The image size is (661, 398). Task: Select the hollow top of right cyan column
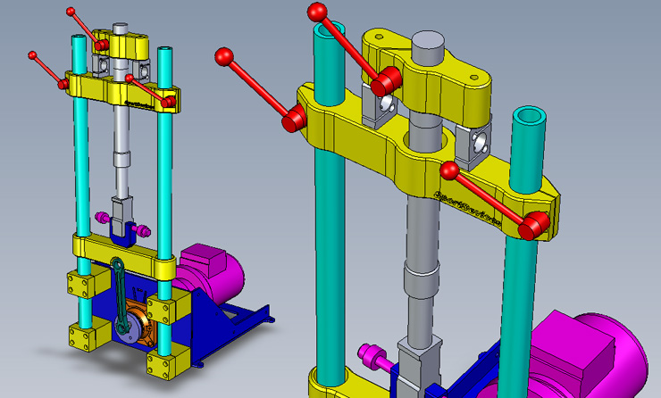(x=530, y=117)
